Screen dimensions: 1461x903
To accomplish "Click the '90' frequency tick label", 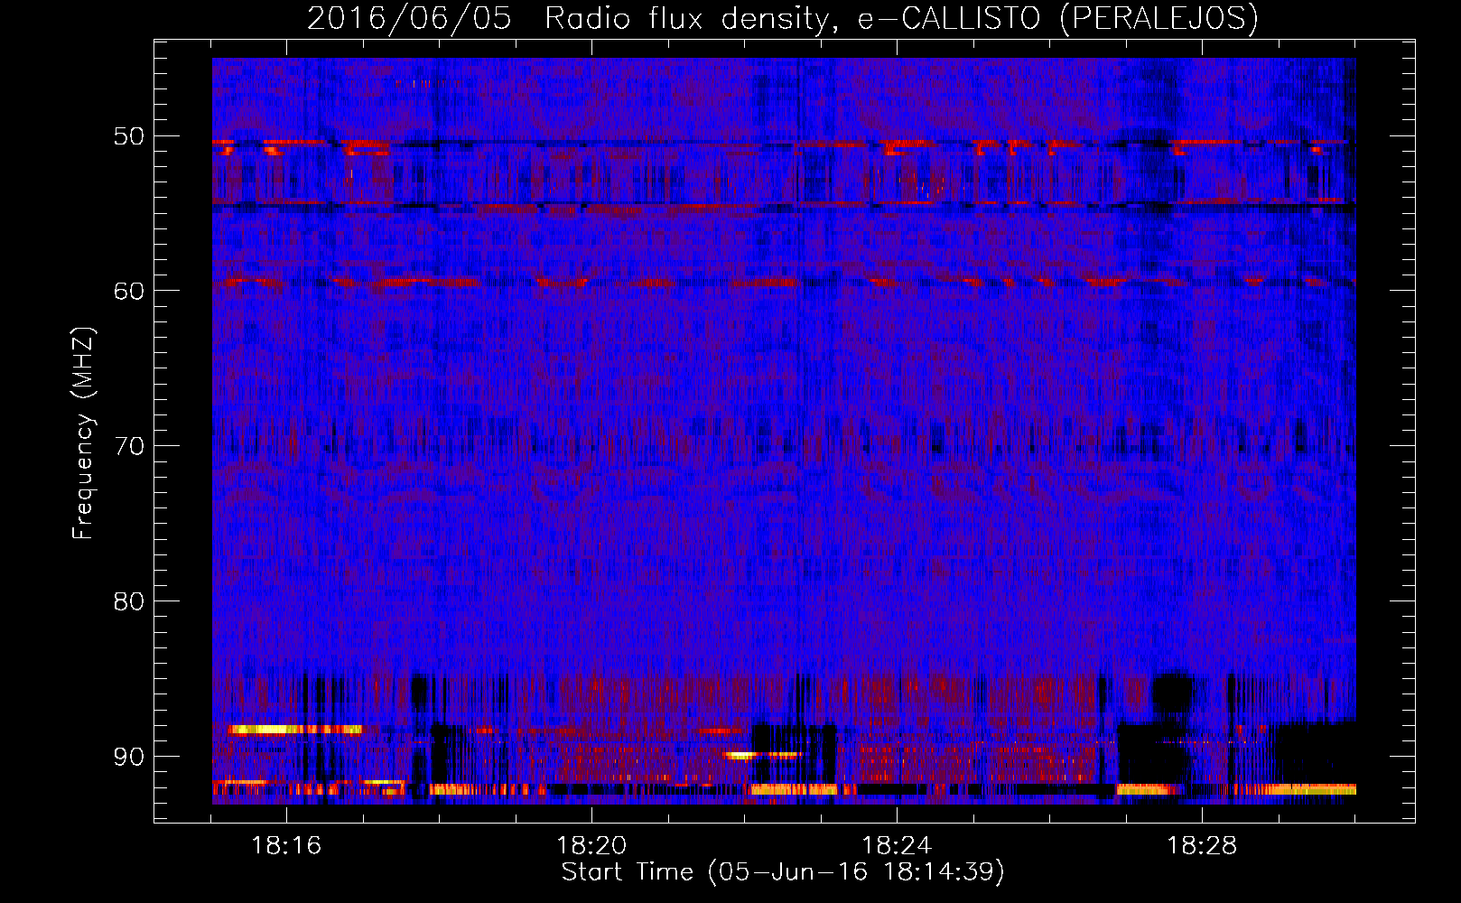I will point(128,757).
